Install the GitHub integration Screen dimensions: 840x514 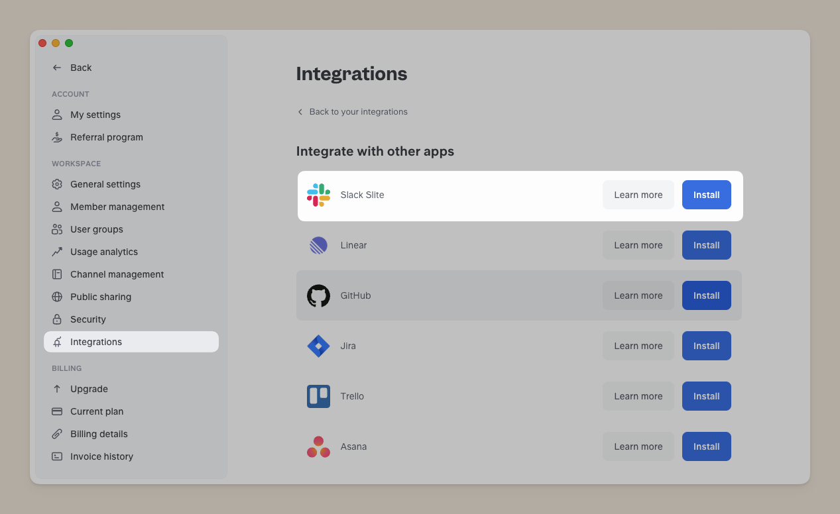[x=707, y=295]
